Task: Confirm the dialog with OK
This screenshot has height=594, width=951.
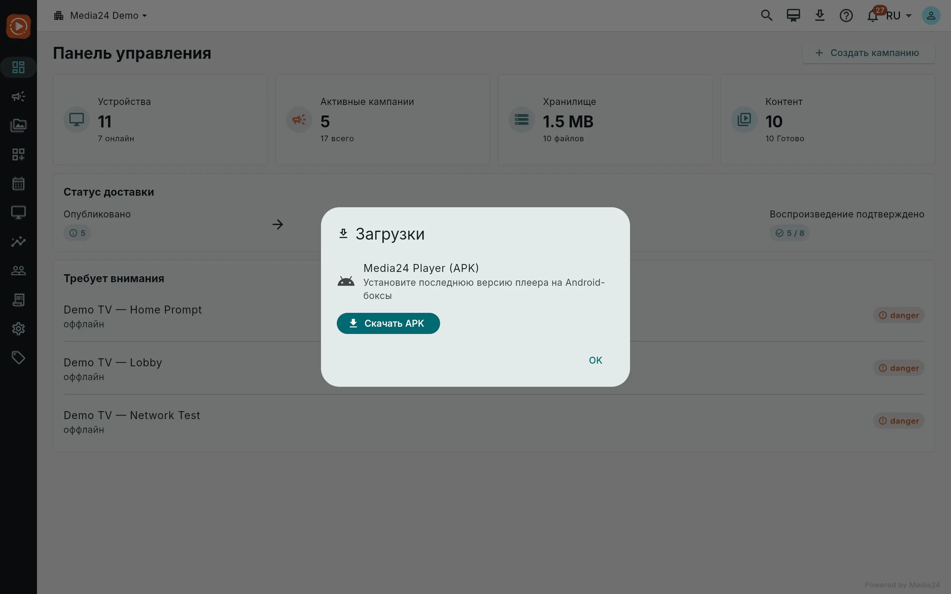Action: (x=595, y=360)
